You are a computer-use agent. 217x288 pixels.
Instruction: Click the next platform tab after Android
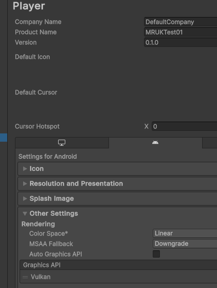210,143
